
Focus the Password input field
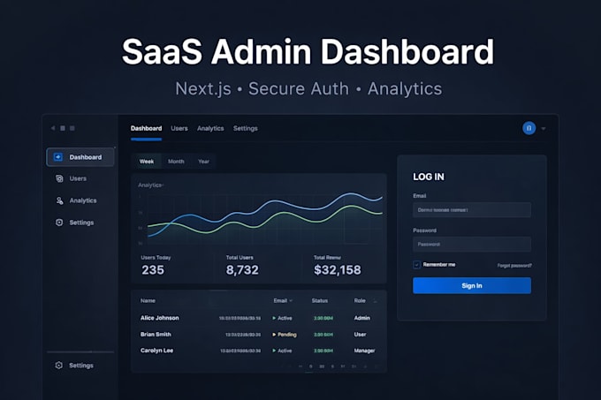[x=472, y=245]
